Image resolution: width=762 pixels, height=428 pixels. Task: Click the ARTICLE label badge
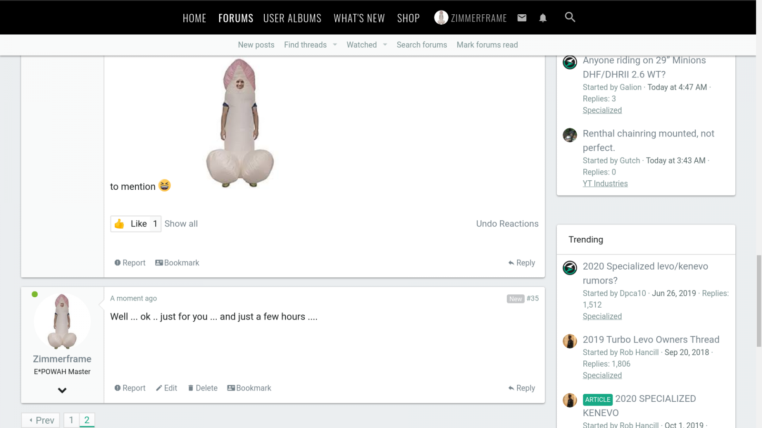pyautogui.click(x=598, y=399)
